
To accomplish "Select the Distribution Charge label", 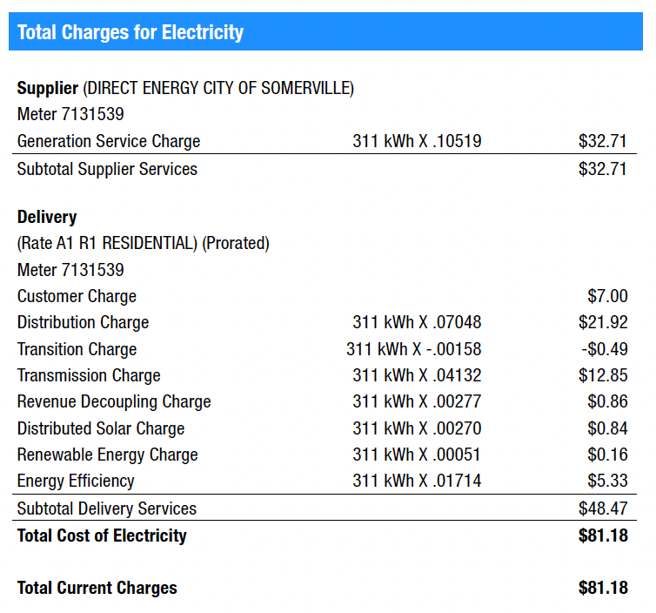I will (84, 322).
